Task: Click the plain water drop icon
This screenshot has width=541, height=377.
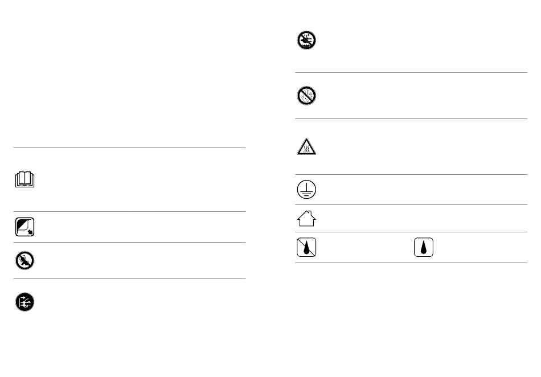Action: pyautogui.click(x=424, y=247)
